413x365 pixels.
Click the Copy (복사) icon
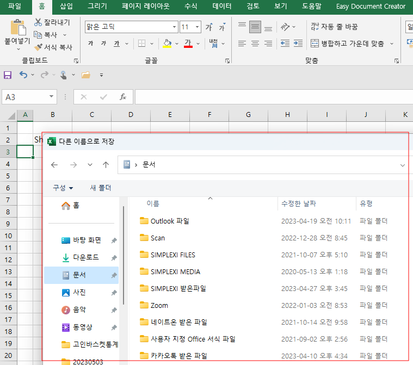coord(38,35)
